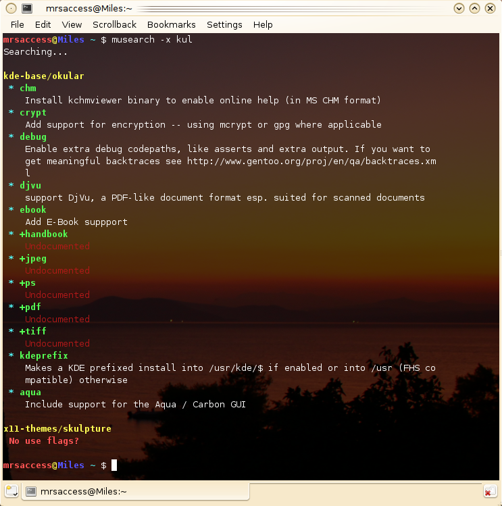Maximize the Konsole window
This screenshot has height=506, width=502.
(475, 8)
